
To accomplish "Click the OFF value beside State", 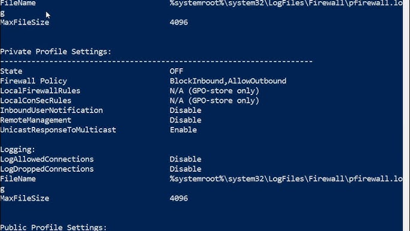I will 176,71.
